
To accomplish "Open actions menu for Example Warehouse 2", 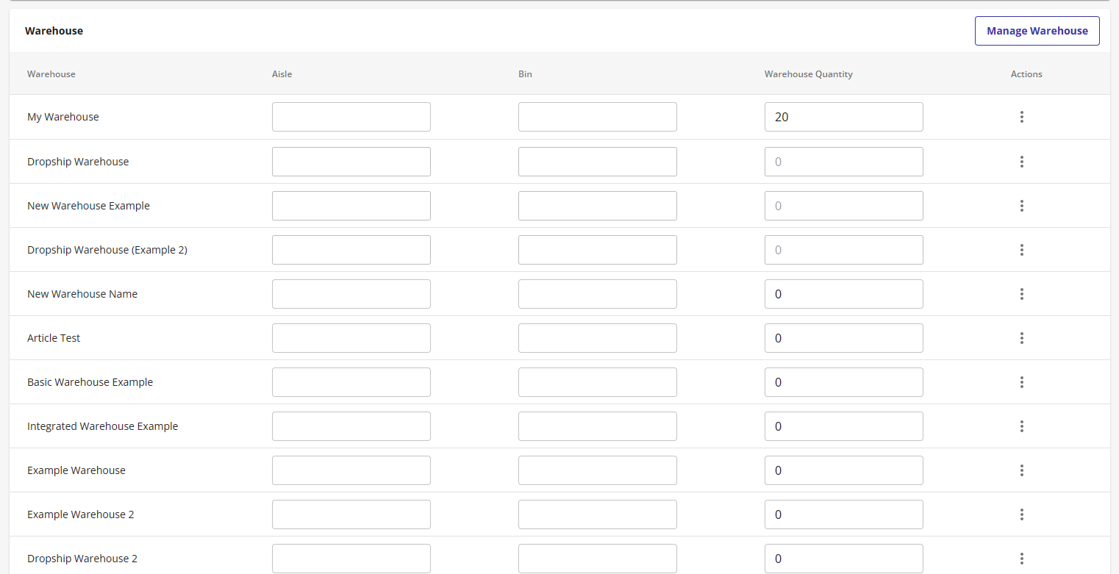I will [1022, 514].
